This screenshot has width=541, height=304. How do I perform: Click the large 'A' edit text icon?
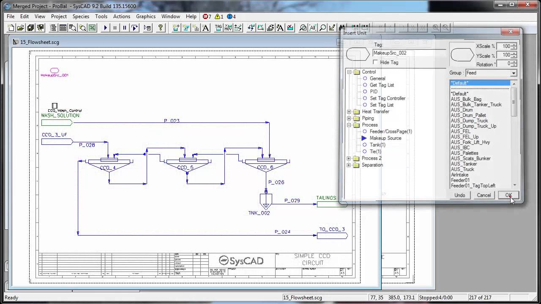click(280, 28)
